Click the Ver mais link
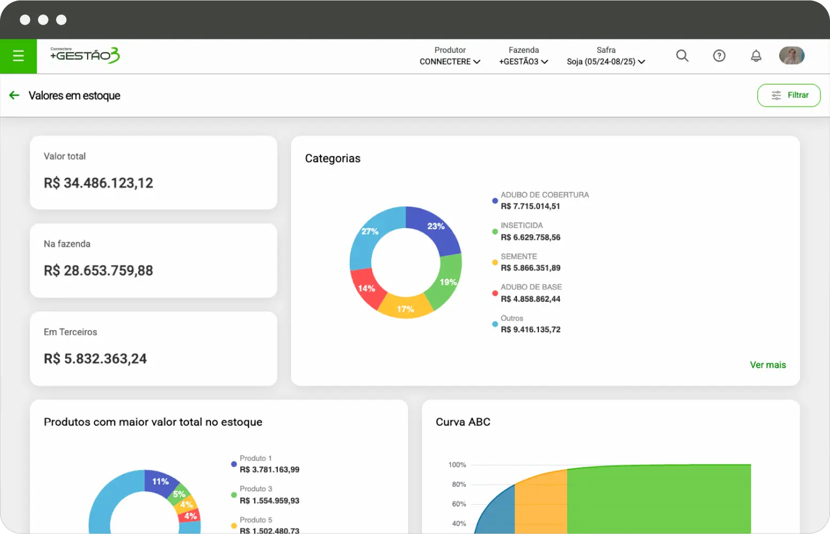Viewport: 830px width, 534px height. pyautogui.click(x=768, y=365)
